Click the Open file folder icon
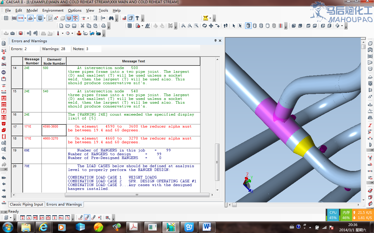This screenshot has width=374, height=233. coord(68,26)
